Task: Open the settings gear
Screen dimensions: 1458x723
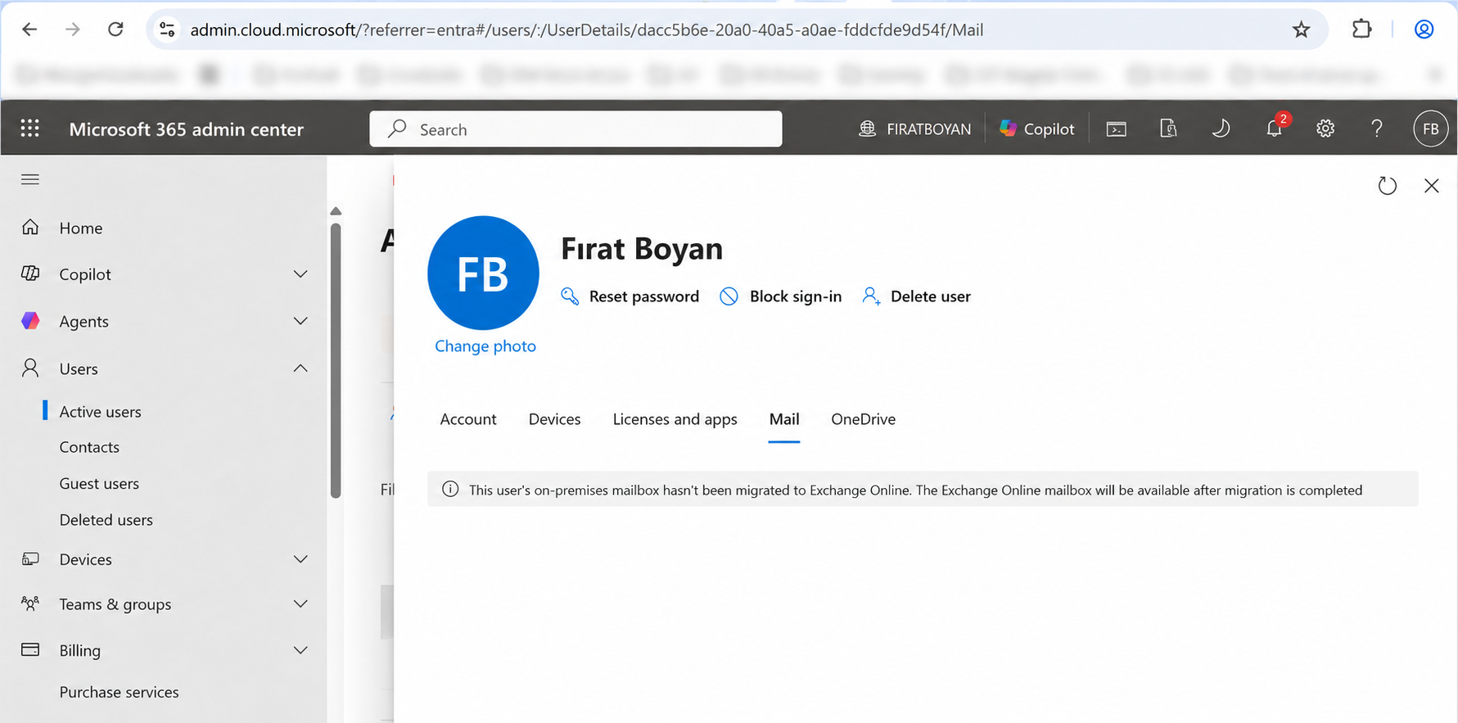Action: 1325,129
